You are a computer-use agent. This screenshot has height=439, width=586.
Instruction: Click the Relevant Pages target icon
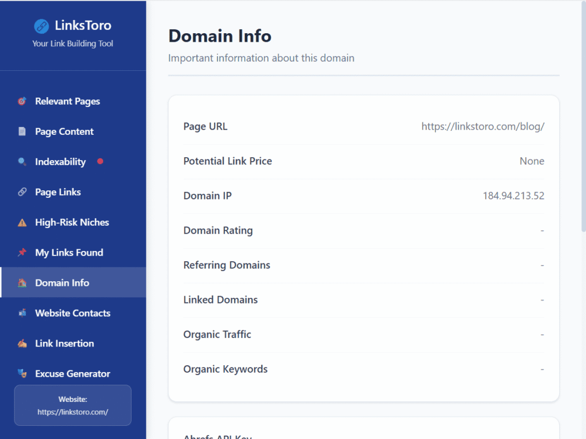point(22,101)
